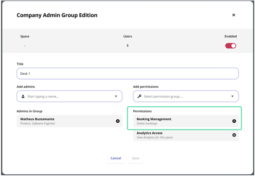255x176 pixels.
Task: Toggle the Enabled switch off
Action: [x=230, y=46]
